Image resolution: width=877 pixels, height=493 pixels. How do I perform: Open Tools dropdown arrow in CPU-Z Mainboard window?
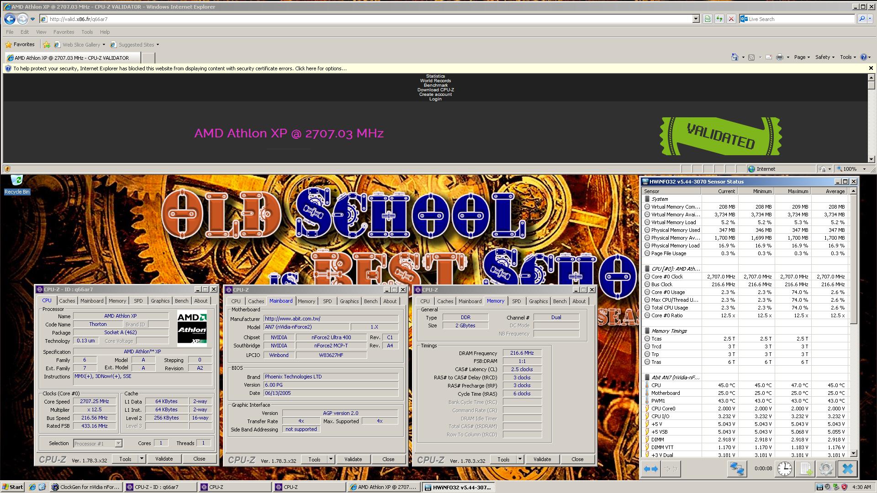[331, 459]
